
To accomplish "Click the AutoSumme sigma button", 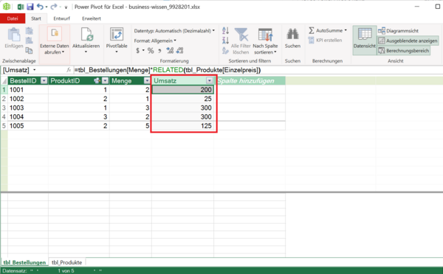I will pos(327,30).
